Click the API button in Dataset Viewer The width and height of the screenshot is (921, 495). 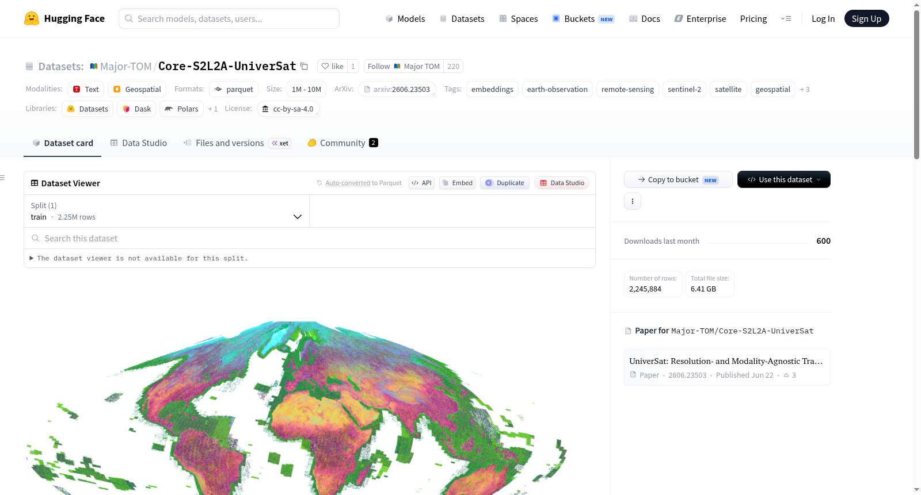(x=421, y=183)
